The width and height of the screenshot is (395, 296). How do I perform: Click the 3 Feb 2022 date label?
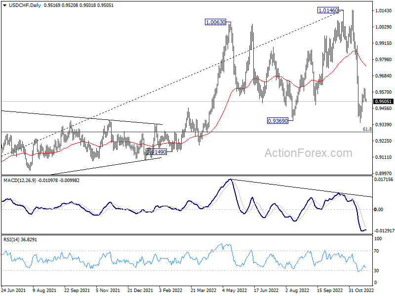(x=170, y=291)
